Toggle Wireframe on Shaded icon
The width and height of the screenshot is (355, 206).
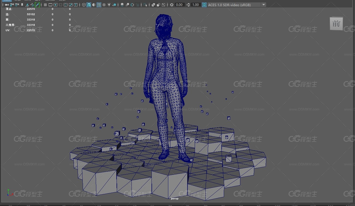[99, 5]
